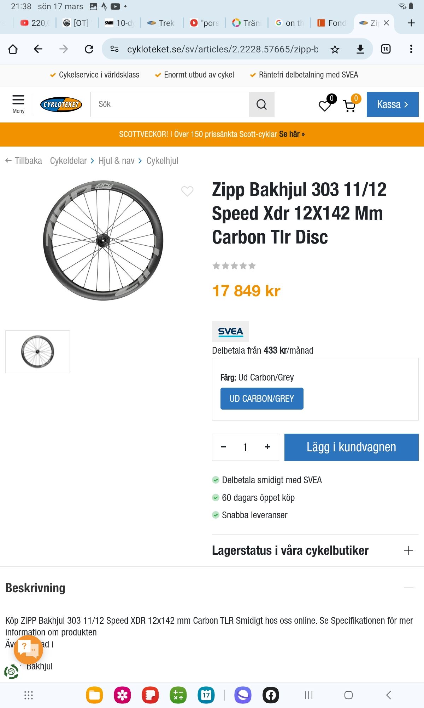The width and height of the screenshot is (424, 708).
Task: Increase quantity with the plus button
Action: [x=267, y=447]
